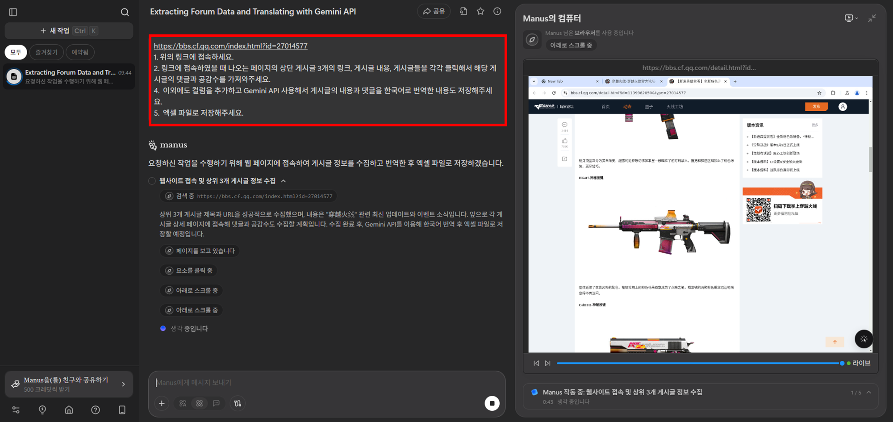Click the playback progress slider

[x=699, y=363]
